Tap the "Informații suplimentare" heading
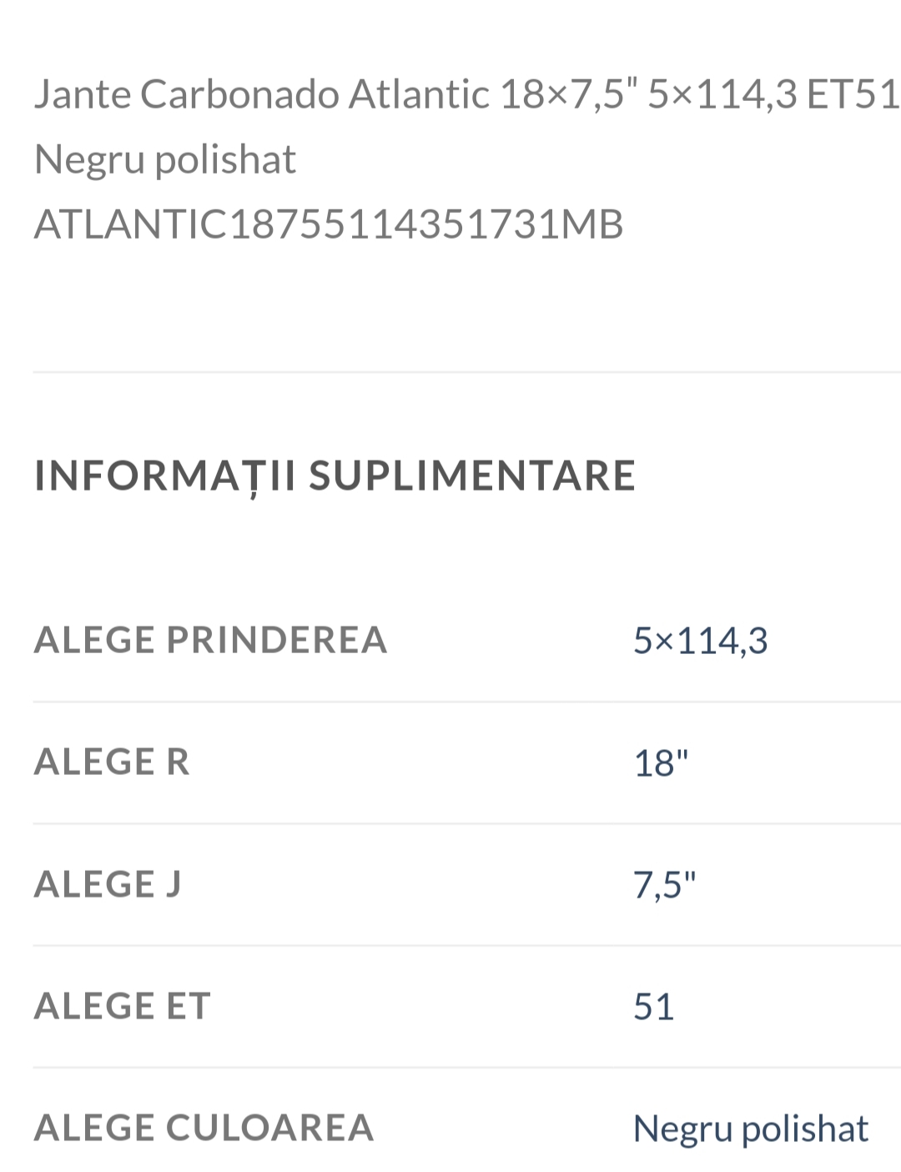 (x=335, y=475)
